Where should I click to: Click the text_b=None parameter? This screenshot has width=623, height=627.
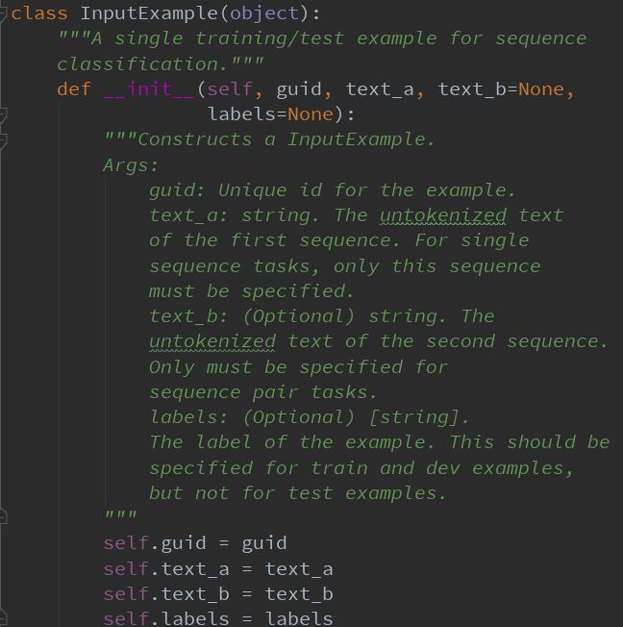point(502,89)
